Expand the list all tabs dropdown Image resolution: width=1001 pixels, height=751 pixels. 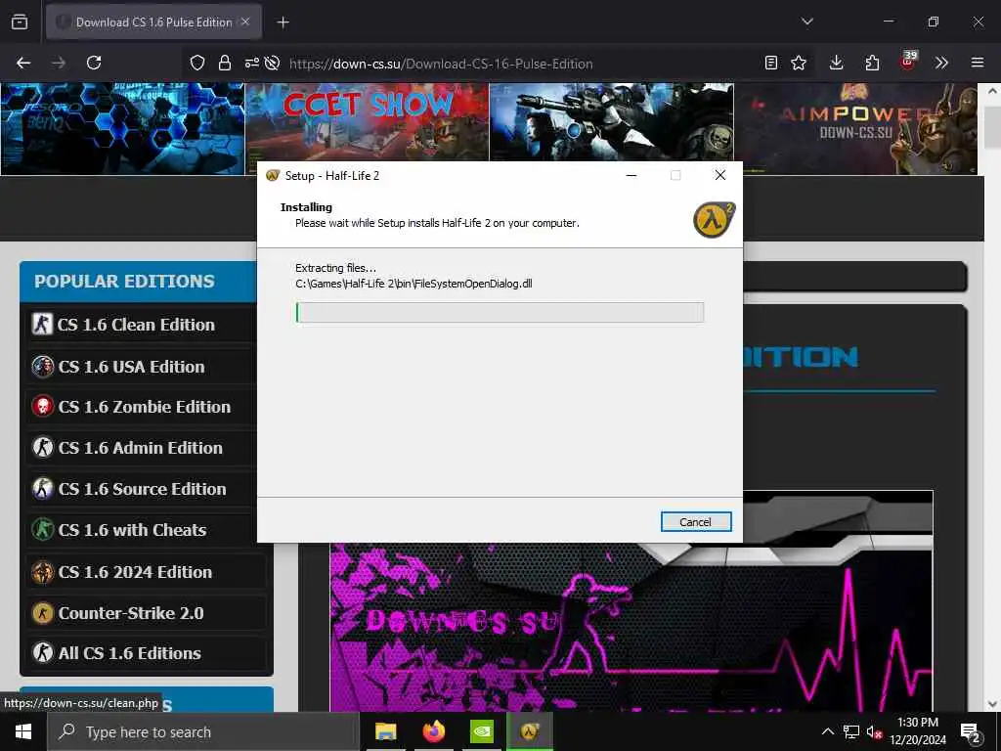(x=806, y=22)
